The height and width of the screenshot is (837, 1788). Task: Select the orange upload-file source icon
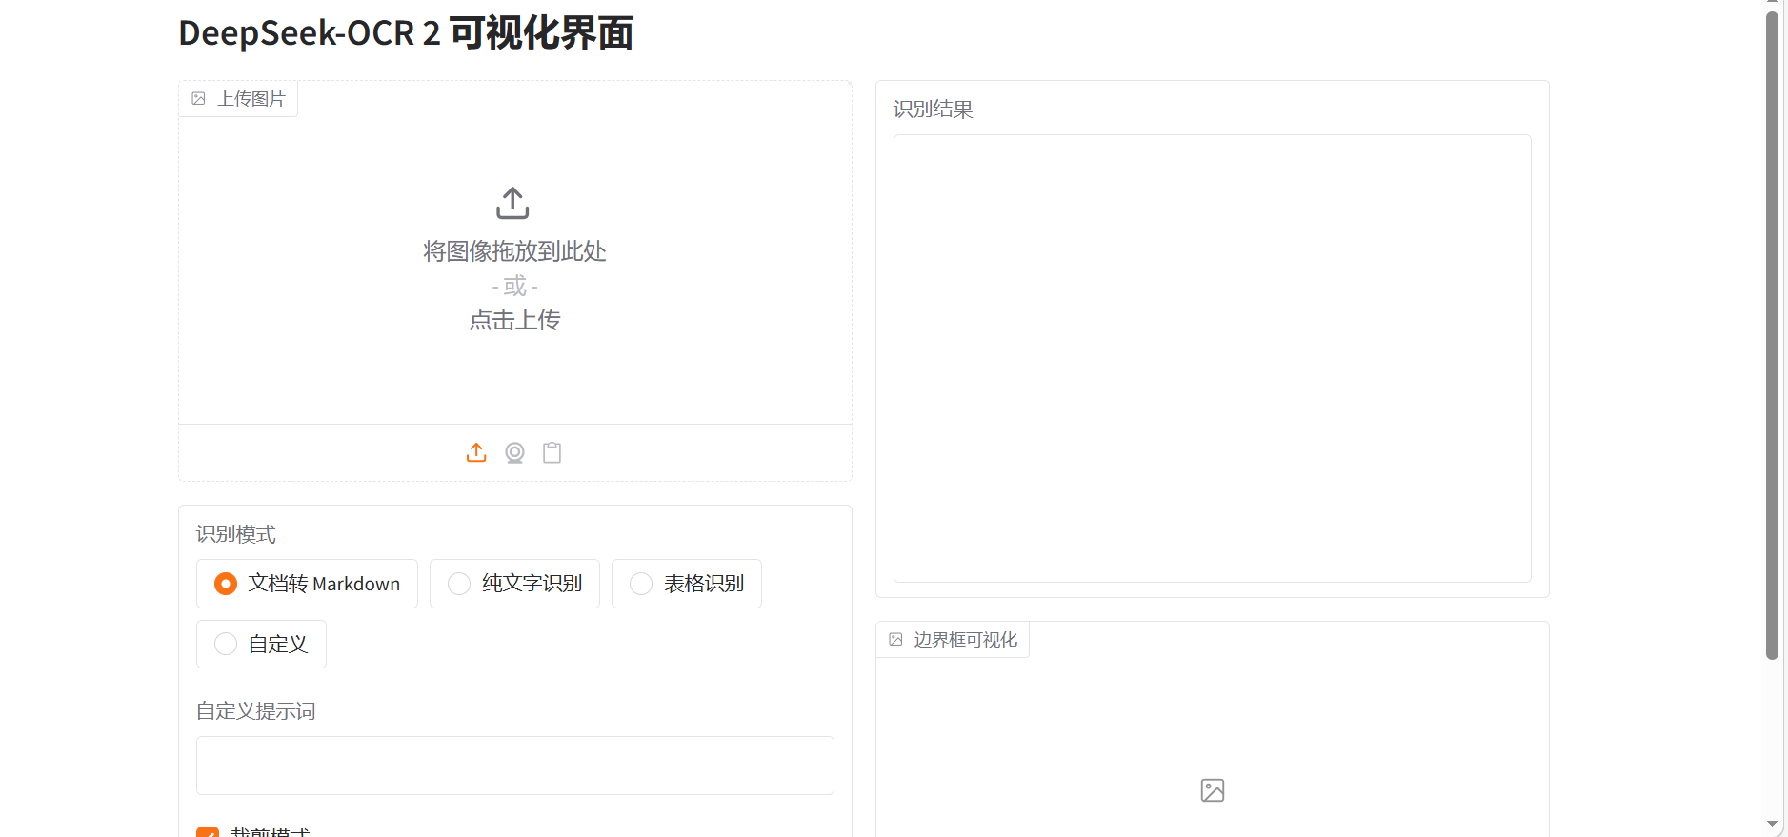476,453
